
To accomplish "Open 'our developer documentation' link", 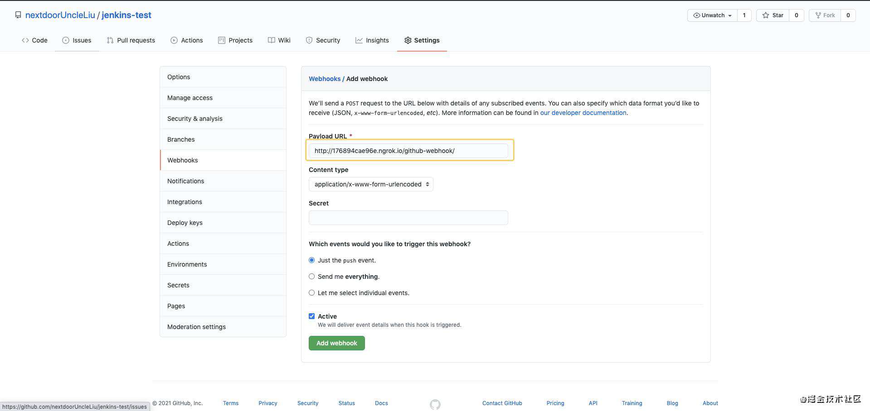I will pyautogui.click(x=583, y=113).
